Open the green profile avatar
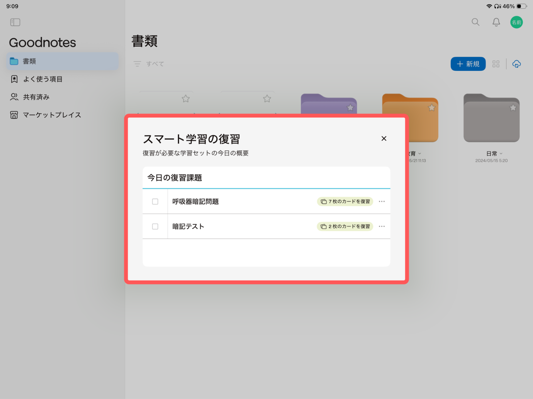 [516, 22]
